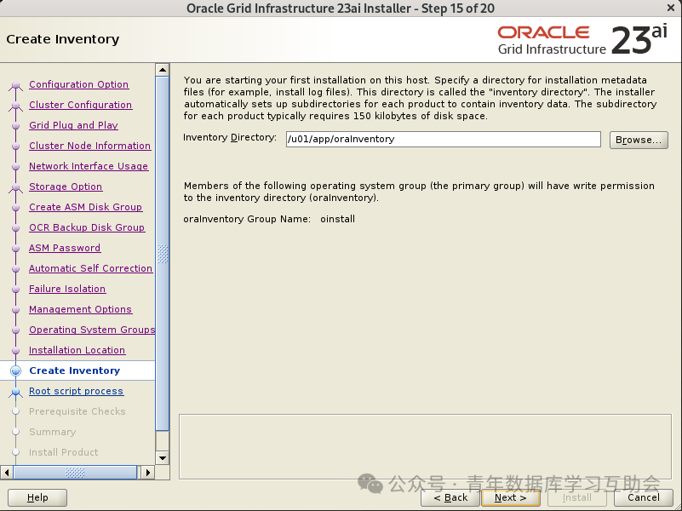Click the Storage Option step node icon
This screenshot has width=682, height=511.
(15, 187)
